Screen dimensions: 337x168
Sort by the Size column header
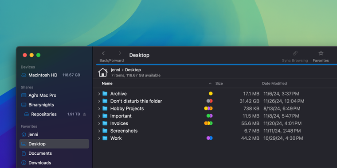coord(219,84)
